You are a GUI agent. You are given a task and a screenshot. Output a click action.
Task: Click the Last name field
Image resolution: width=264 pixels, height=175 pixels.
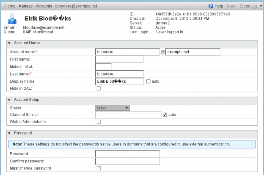click(x=119, y=74)
